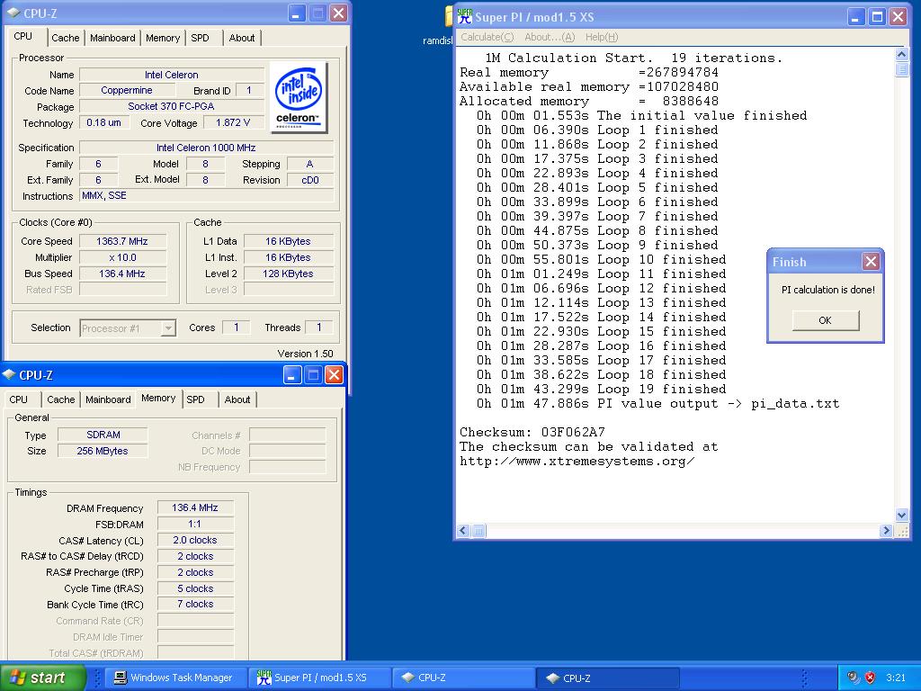This screenshot has width=921, height=691.
Task: Open the About menu in Super PI
Action: point(550,37)
